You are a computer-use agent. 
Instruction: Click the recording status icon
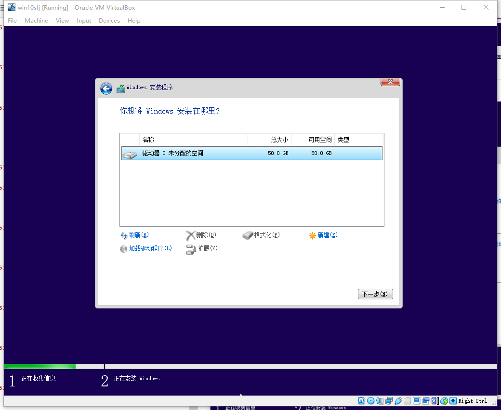tap(425, 401)
